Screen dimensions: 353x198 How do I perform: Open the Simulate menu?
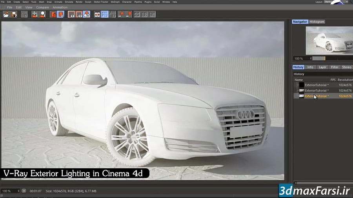point(69,2)
